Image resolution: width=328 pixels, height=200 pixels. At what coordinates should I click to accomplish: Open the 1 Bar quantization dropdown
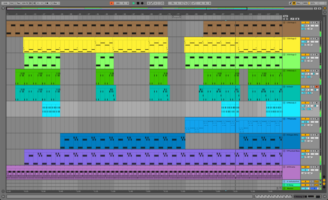click(56, 3)
